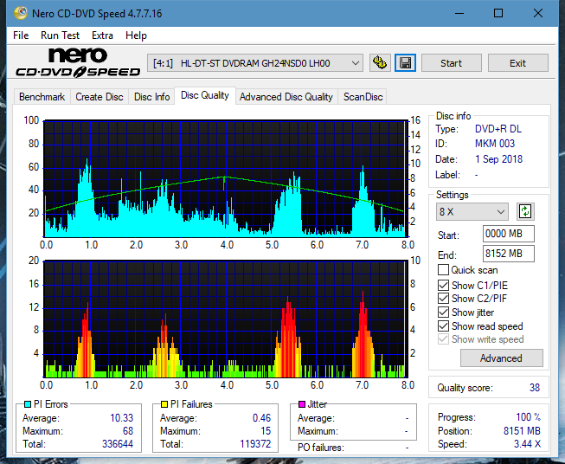The height and width of the screenshot is (464, 565).
Task: Click the magenta Jitter legend swatch
Action: click(x=302, y=404)
